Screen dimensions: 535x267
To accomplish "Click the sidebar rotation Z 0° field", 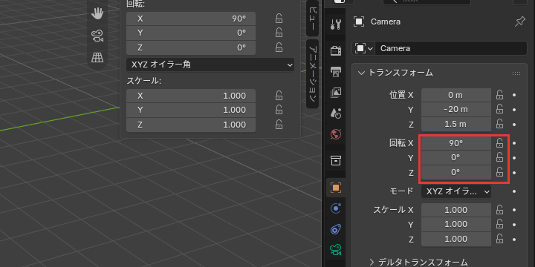I will coord(191,47).
